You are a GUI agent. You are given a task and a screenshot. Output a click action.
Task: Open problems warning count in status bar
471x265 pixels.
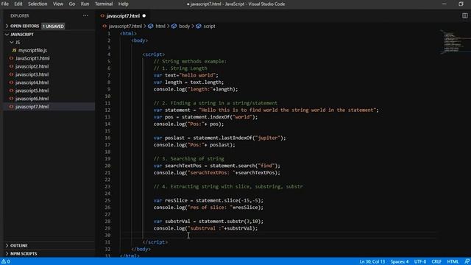click(6, 261)
